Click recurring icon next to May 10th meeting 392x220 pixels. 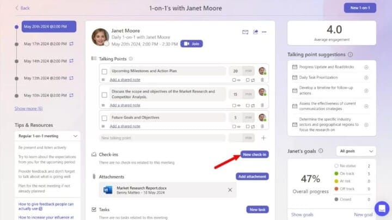pos(71,95)
